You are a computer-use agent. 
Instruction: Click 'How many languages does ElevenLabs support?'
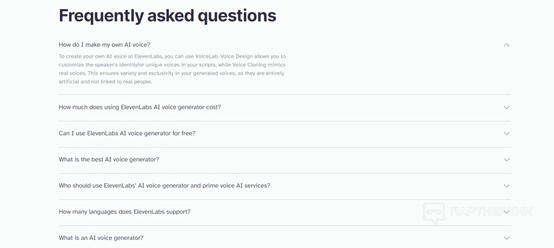(125, 212)
